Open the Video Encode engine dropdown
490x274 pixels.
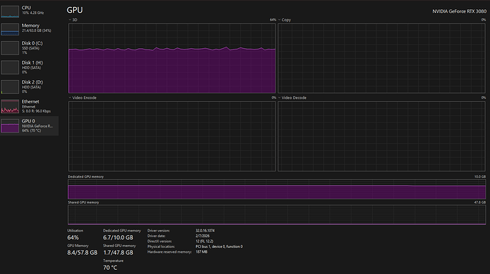click(70, 98)
